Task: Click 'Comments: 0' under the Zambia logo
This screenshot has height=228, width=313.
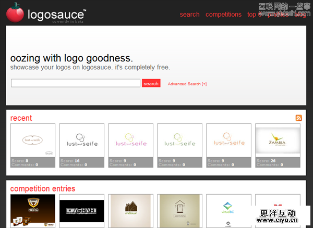Action: [x=270, y=164]
